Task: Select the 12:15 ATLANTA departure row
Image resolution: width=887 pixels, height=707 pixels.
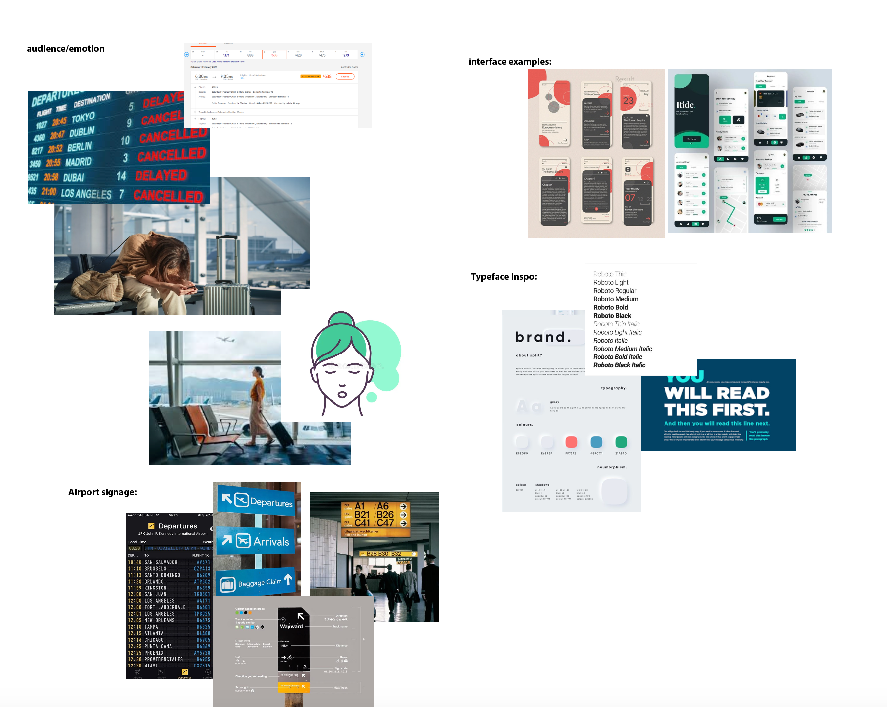Action: click(169, 633)
